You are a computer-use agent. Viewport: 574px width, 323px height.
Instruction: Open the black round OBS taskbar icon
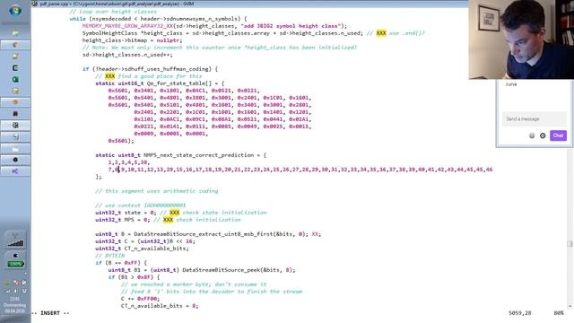15,160
